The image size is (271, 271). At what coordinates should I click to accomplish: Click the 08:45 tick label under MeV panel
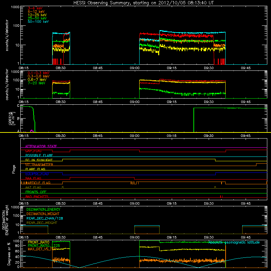click(98, 102)
